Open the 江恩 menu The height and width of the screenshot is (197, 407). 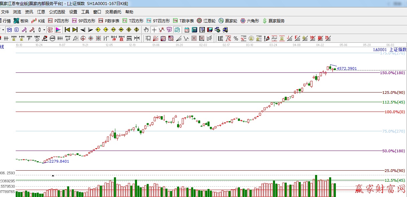click(x=41, y=12)
